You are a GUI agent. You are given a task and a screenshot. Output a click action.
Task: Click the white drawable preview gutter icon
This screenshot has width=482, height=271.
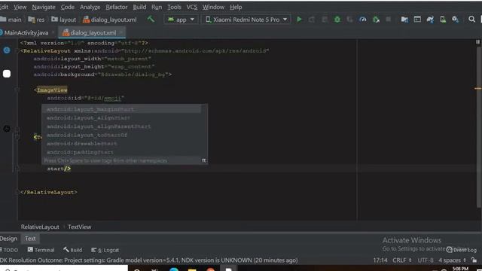(x=7, y=74)
